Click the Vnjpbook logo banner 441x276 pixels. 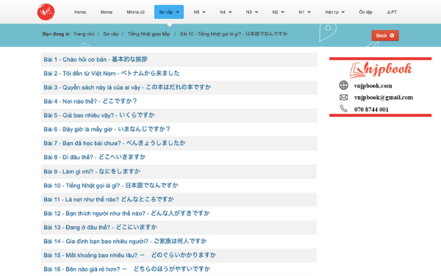381,70
